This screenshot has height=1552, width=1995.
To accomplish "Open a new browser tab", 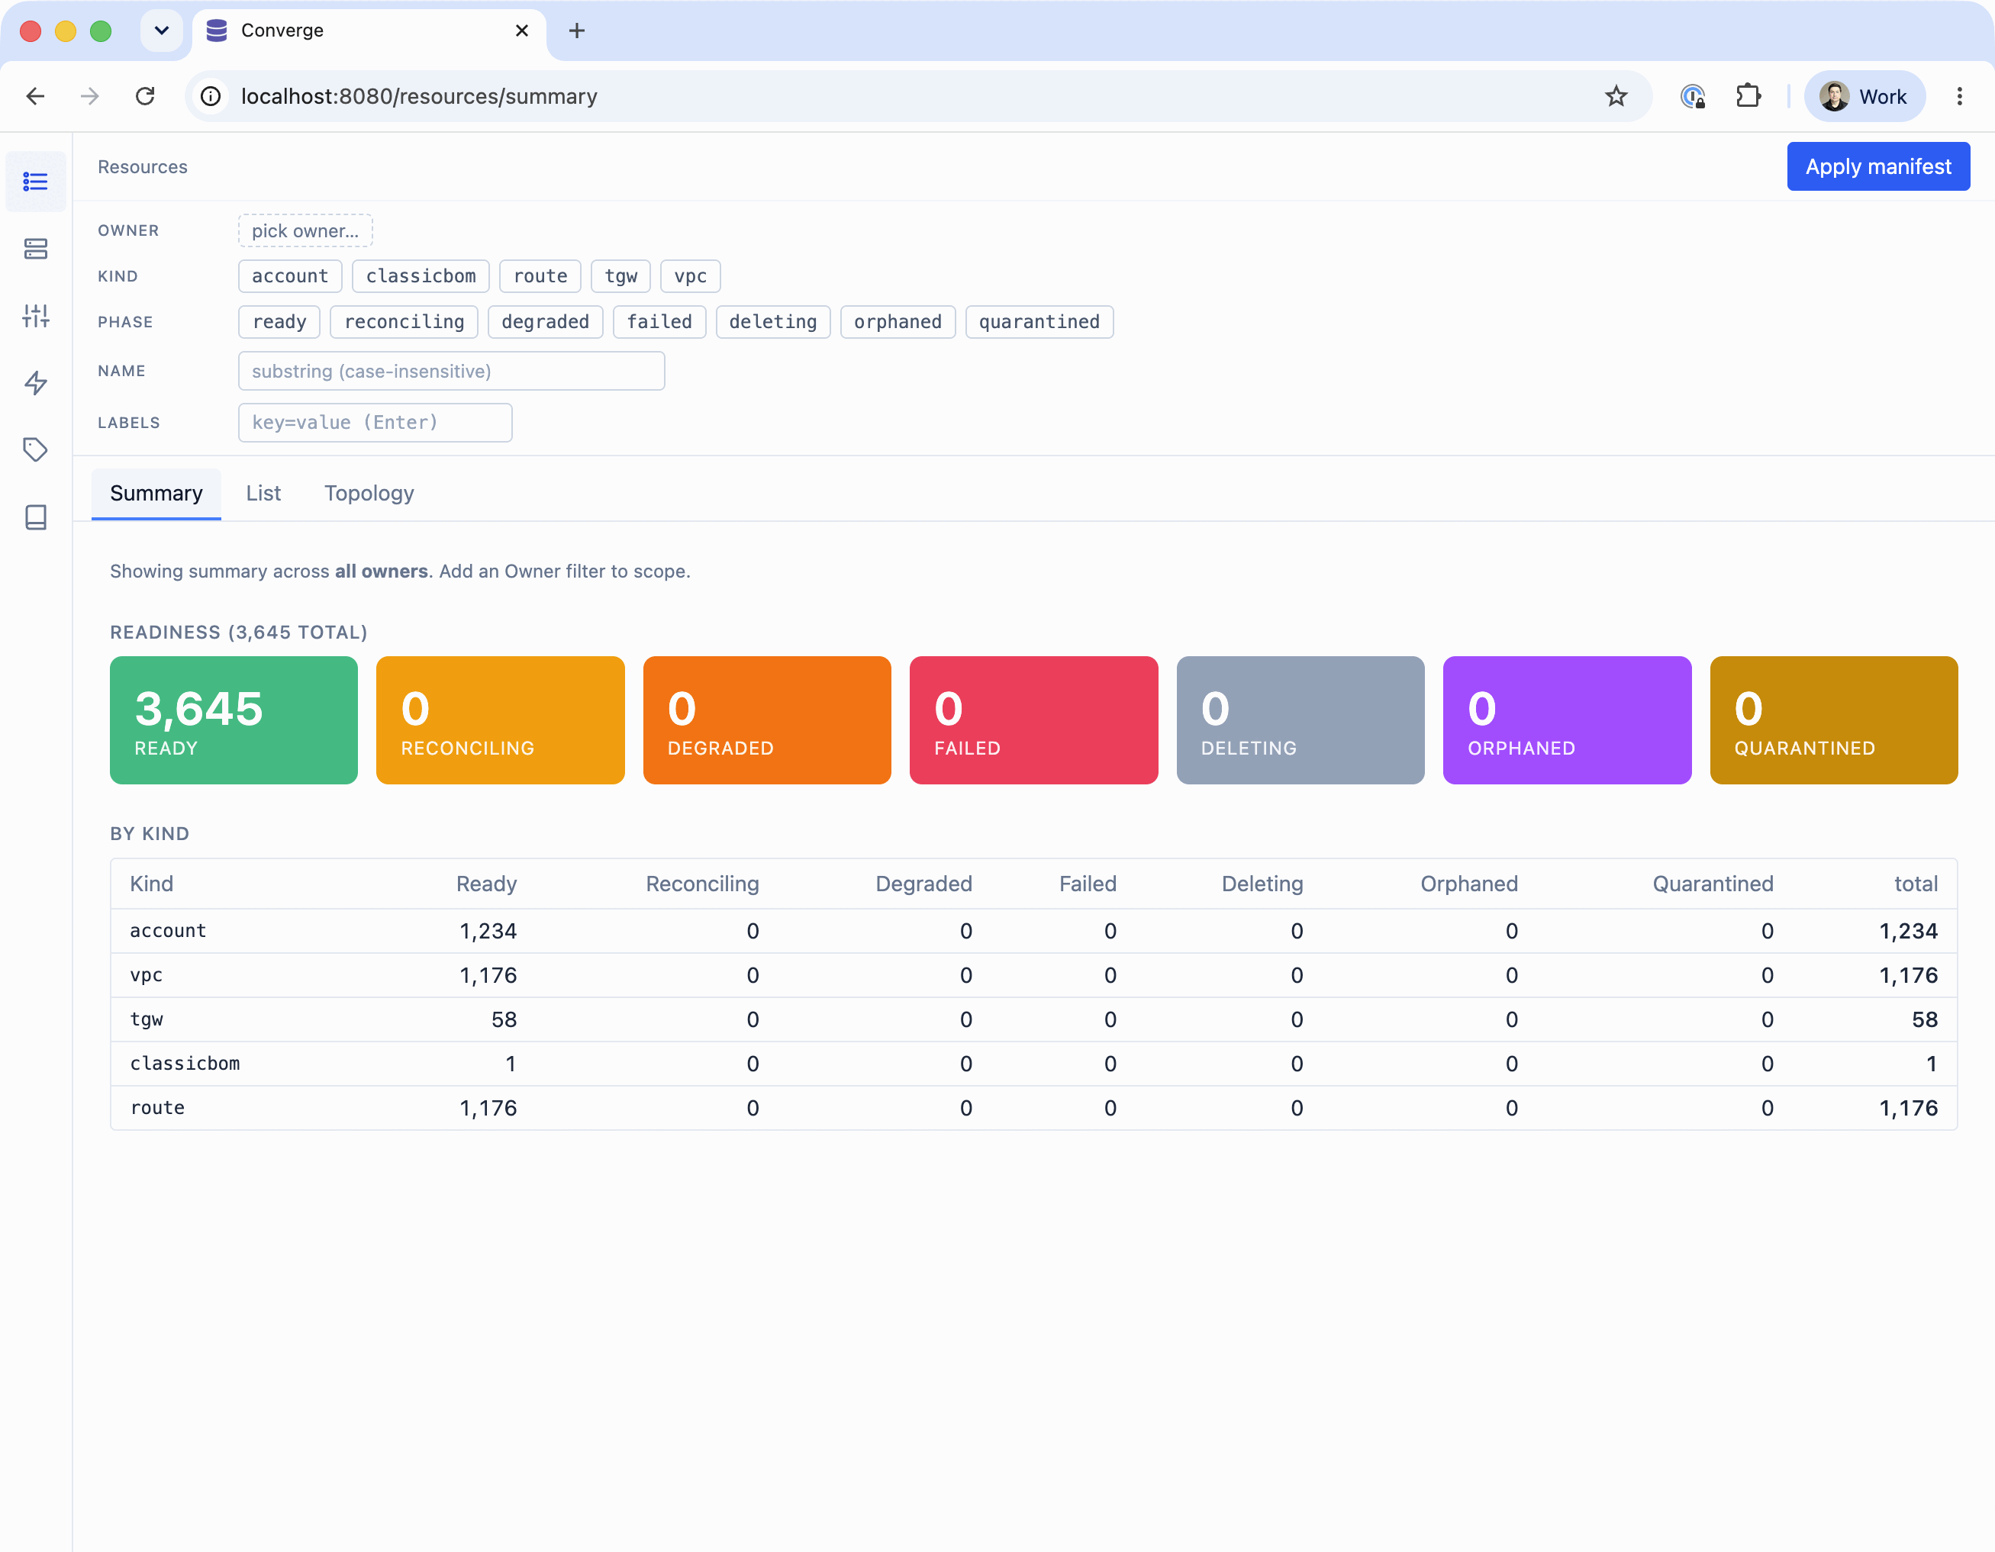I will pyautogui.click(x=576, y=31).
